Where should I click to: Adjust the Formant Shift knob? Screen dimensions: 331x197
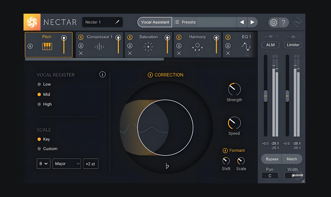pyautogui.click(x=226, y=161)
